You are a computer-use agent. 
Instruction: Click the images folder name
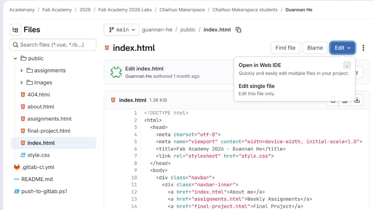(43, 82)
